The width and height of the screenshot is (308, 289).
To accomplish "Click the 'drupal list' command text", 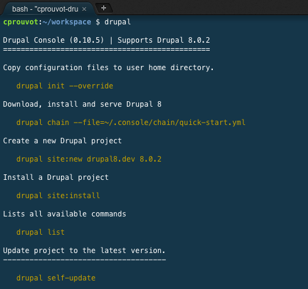I will coord(40,232).
